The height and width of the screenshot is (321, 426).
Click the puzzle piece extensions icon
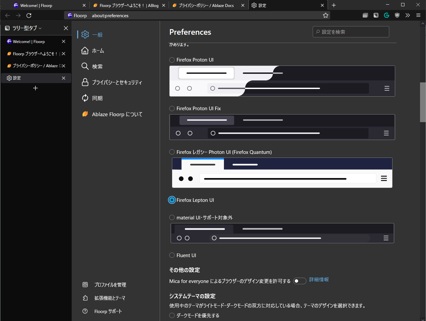click(85, 298)
